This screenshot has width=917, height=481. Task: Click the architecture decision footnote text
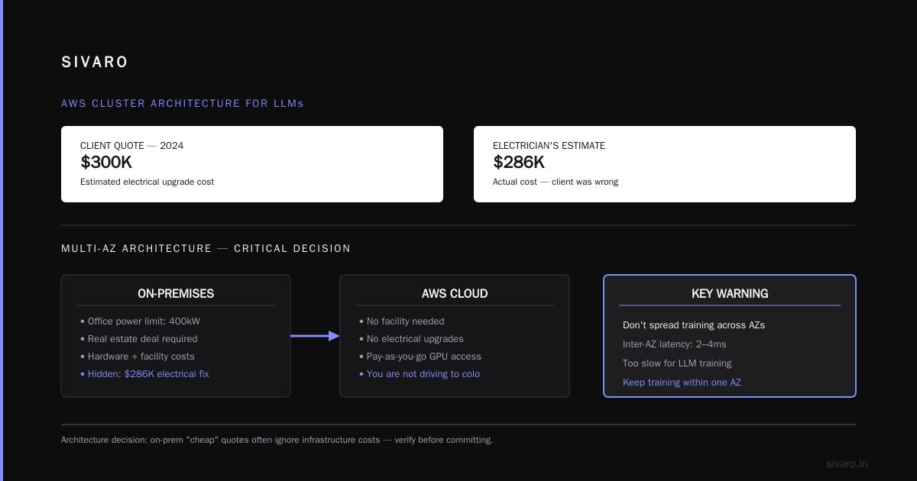click(277, 440)
